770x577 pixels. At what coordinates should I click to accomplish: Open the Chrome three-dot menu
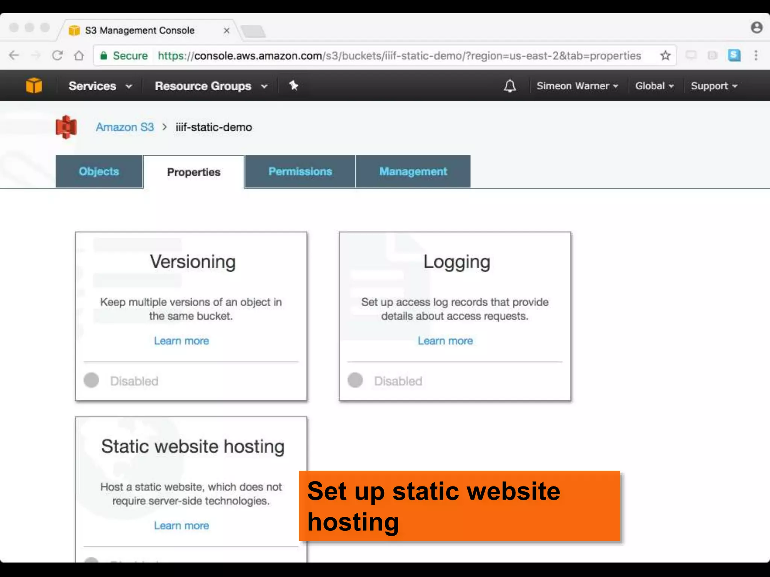[x=756, y=56]
